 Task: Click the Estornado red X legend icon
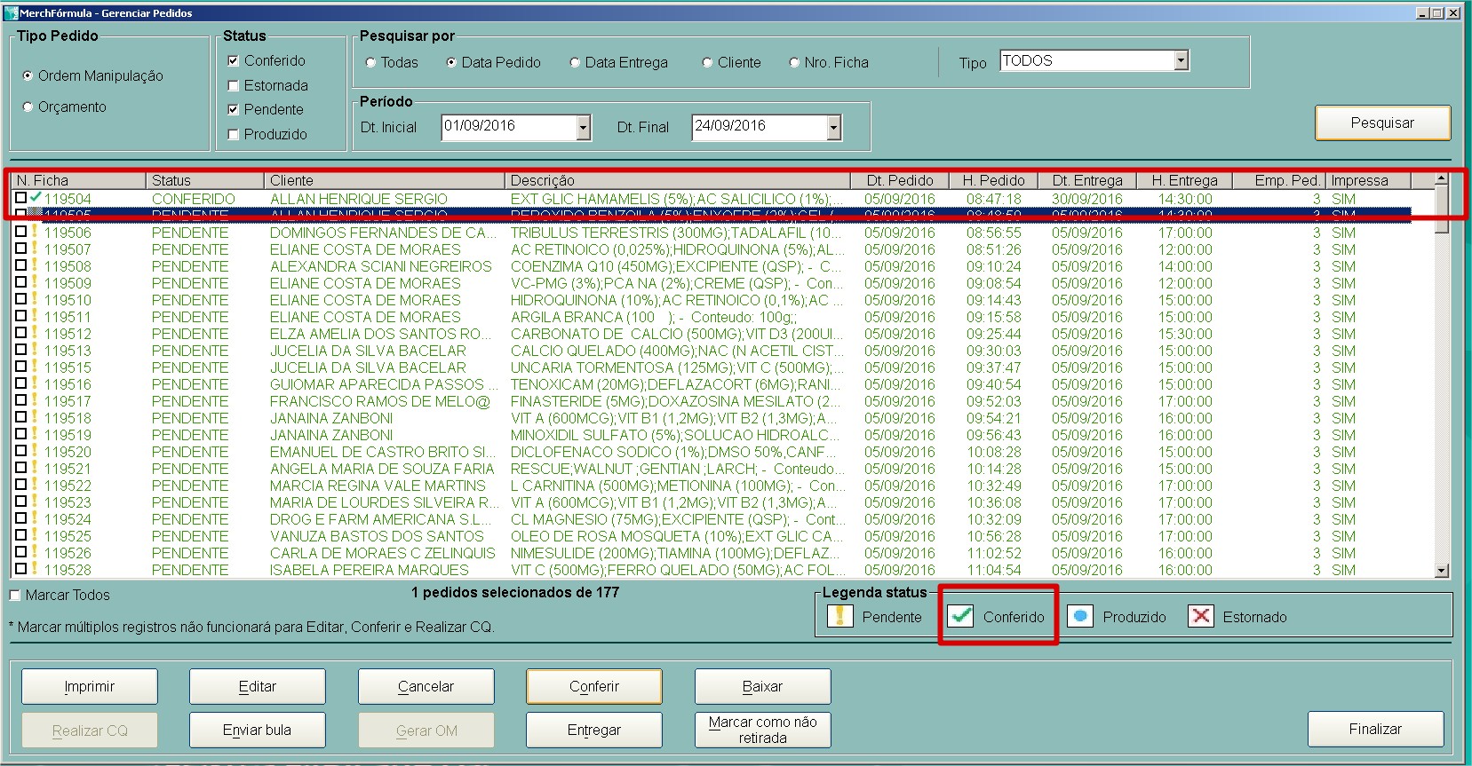coord(1201,616)
